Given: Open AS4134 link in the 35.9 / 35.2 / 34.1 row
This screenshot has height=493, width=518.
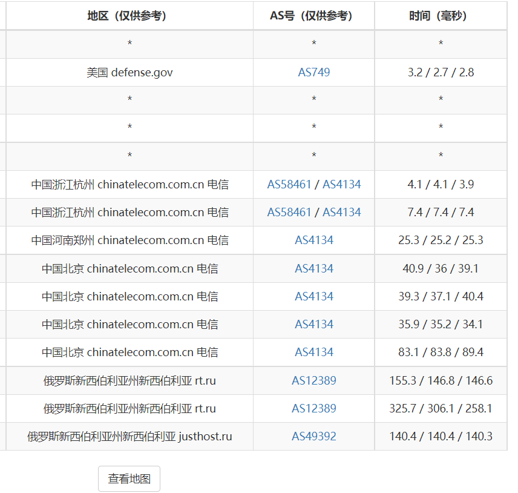Looking at the screenshot, I should (x=314, y=324).
